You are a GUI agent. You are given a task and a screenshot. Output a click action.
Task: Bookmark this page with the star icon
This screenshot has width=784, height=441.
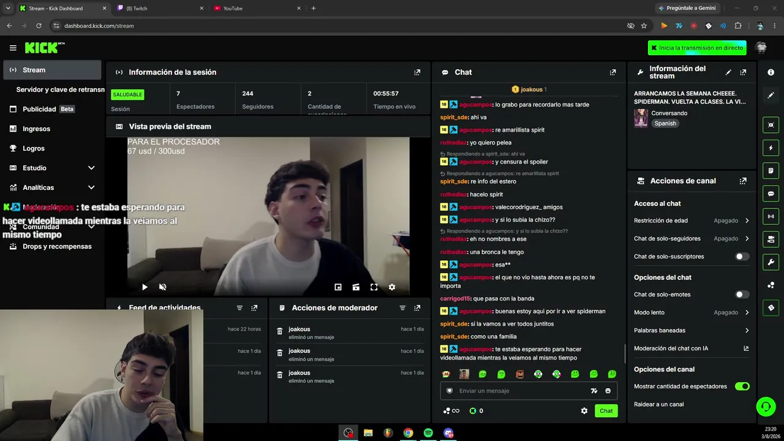644,26
